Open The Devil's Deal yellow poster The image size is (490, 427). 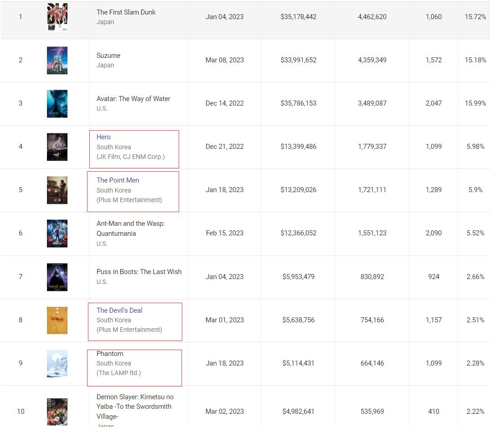[x=57, y=320]
